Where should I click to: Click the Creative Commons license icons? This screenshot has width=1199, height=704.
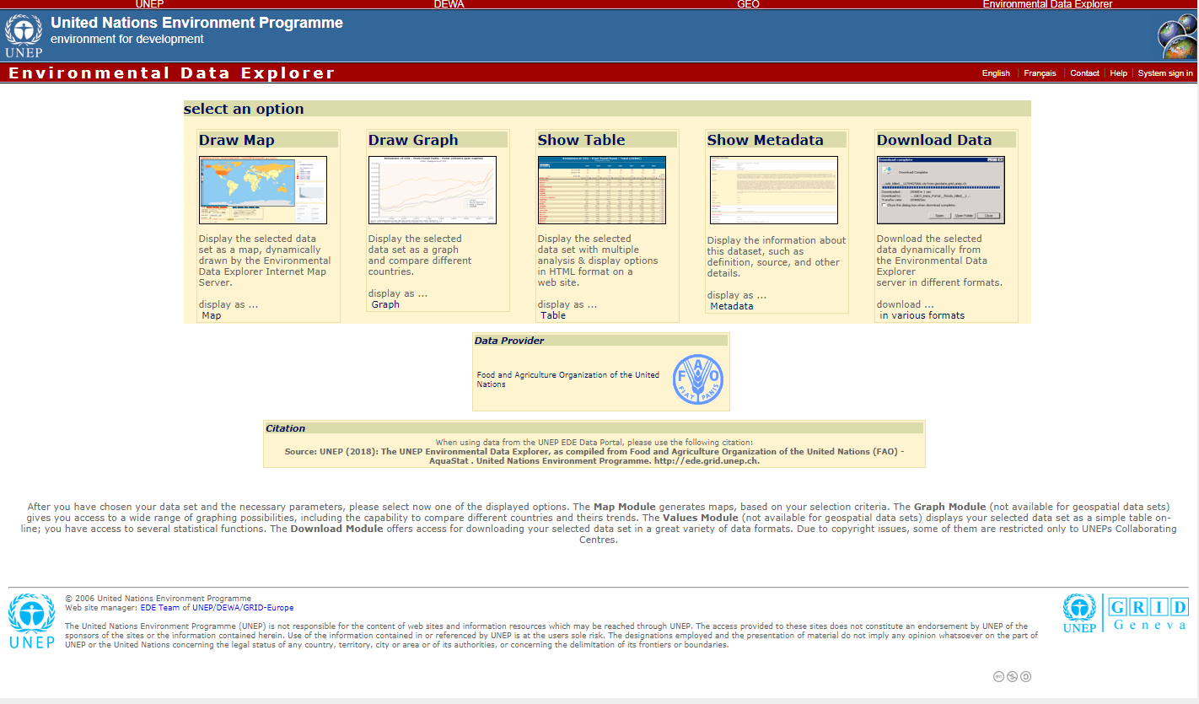point(1012,676)
